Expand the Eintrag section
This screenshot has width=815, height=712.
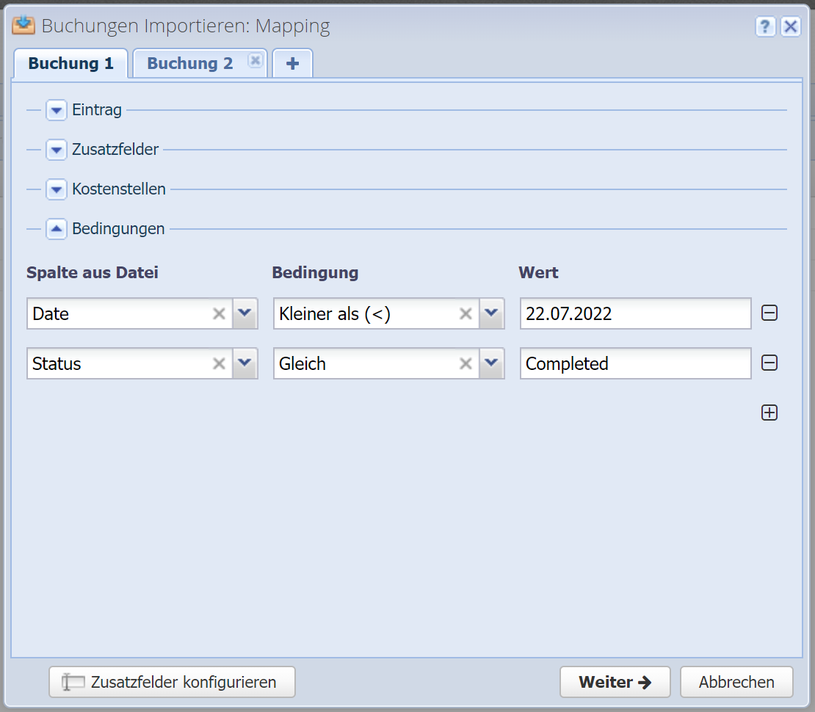pos(57,111)
